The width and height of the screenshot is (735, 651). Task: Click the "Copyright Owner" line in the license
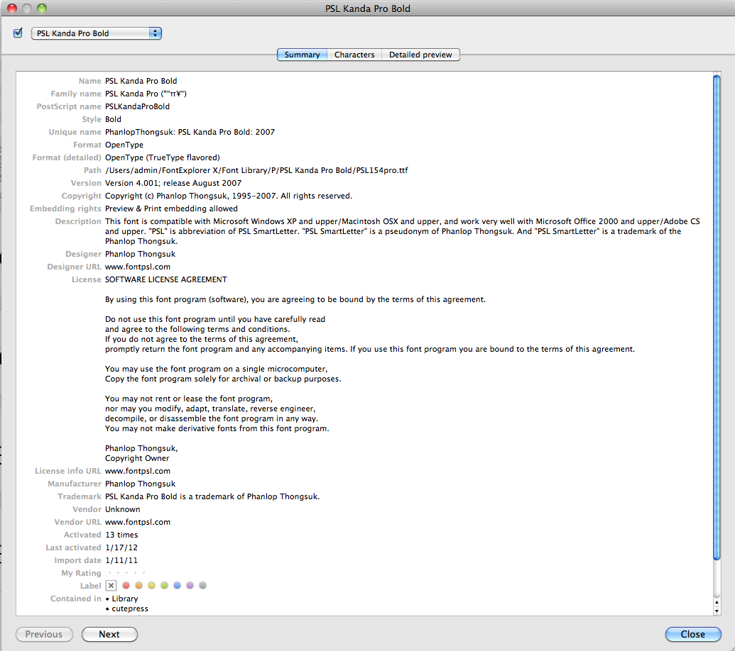coord(137,459)
